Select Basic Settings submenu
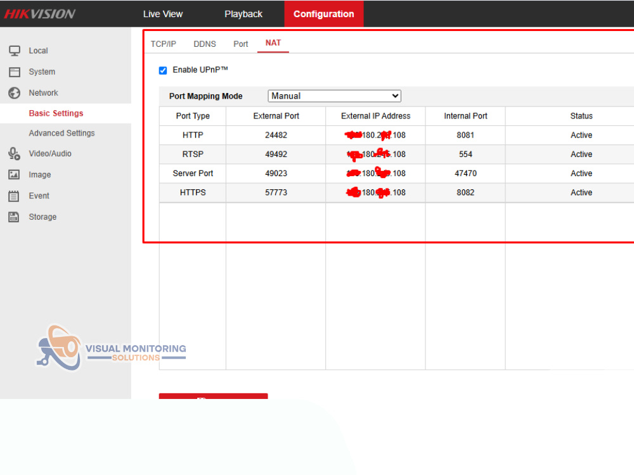This screenshot has width=634, height=475. (56, 113)
